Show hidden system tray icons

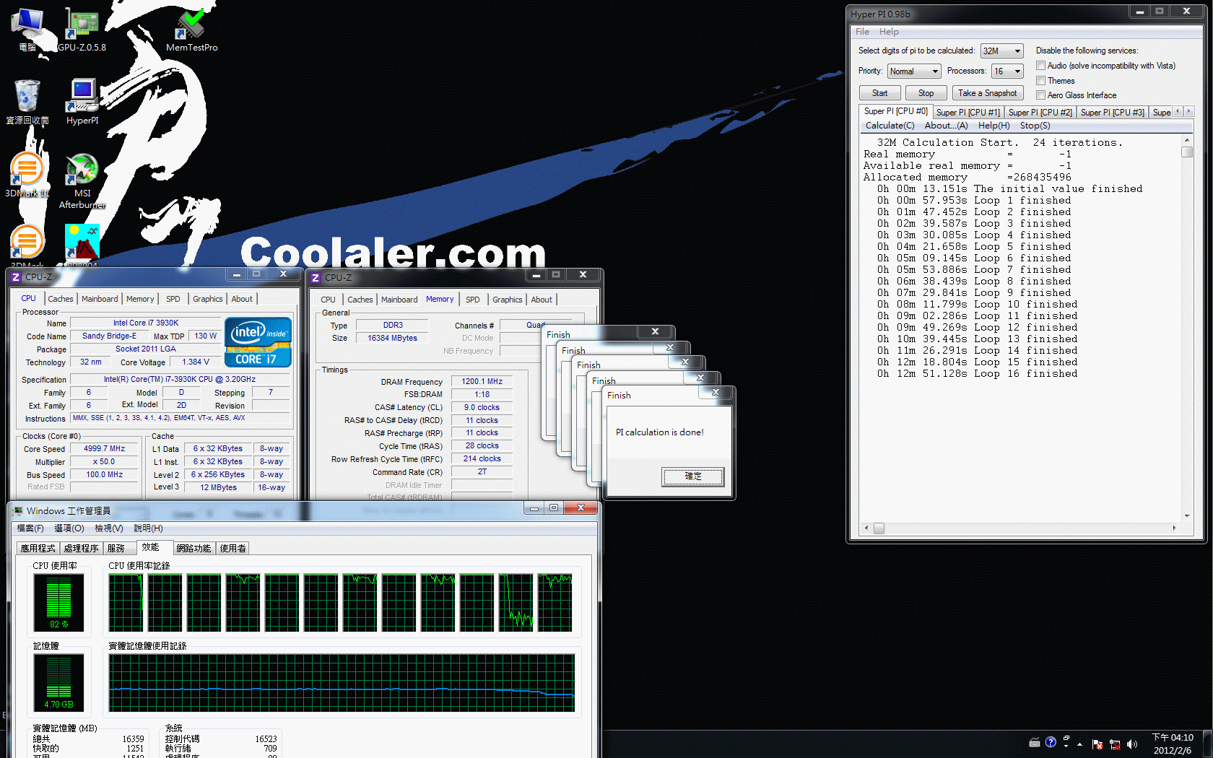point(1080,744)
